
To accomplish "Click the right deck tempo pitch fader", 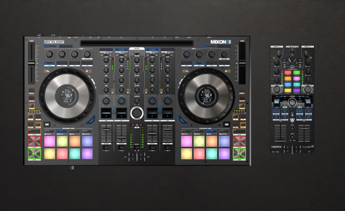I will tap(242, 63).
